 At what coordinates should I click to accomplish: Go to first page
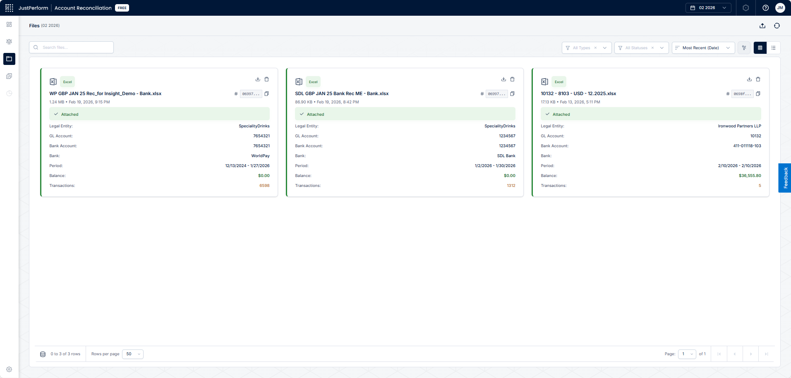pos(719,354)
